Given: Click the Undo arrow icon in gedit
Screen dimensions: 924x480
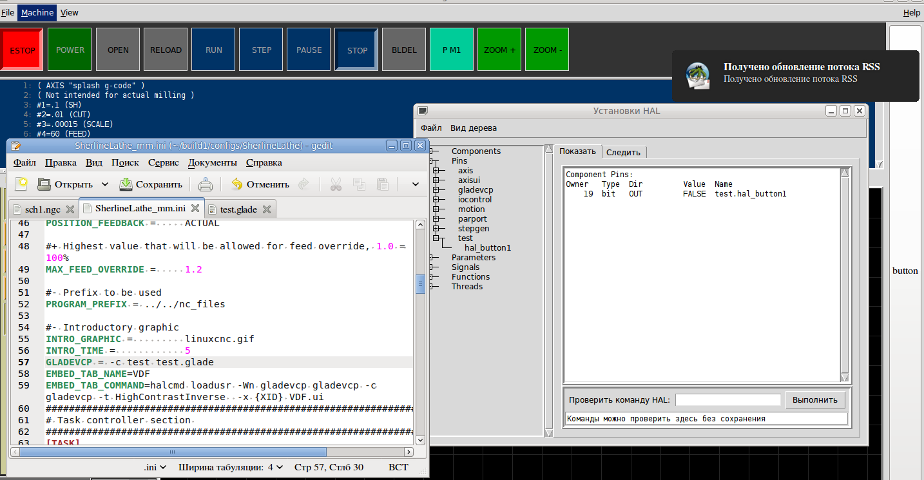Looking at the screenshot, I should [x=237, y=184].
